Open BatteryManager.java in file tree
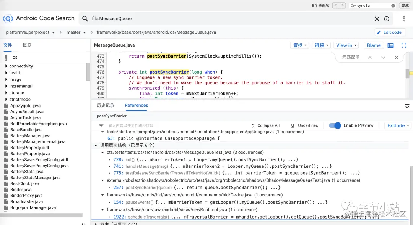 click(30, 136)
